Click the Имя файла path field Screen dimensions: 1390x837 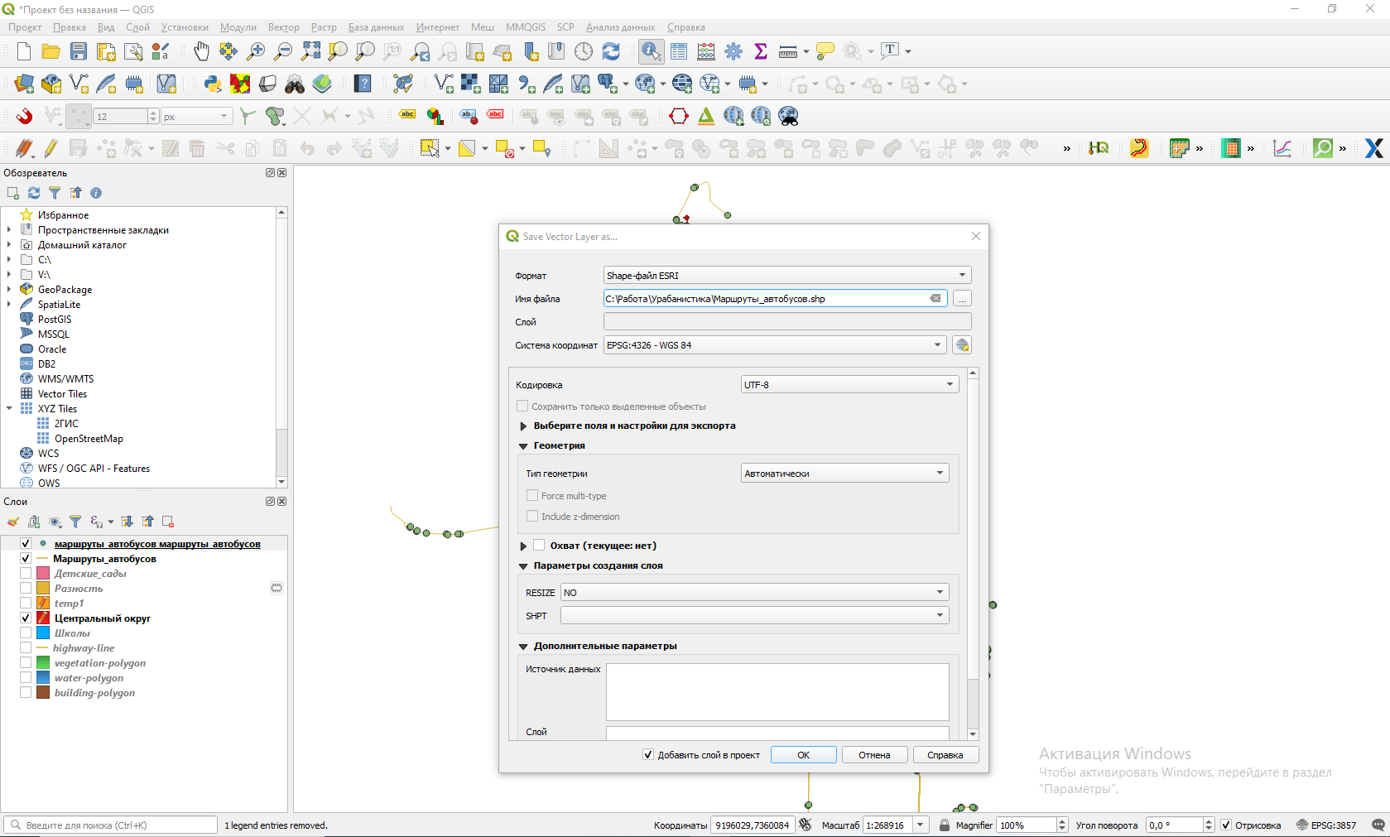coord(766,299)
